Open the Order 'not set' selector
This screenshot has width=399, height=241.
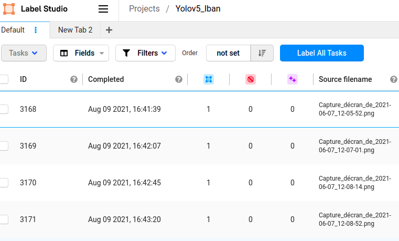228,53
